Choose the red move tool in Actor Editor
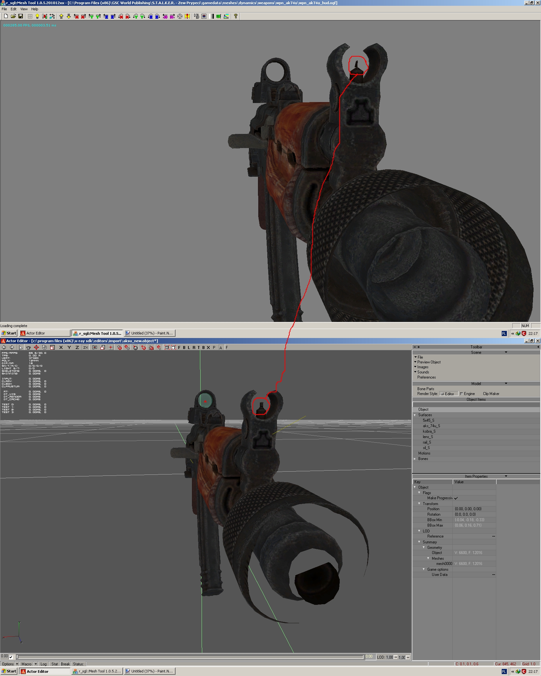 pos(36,347)
